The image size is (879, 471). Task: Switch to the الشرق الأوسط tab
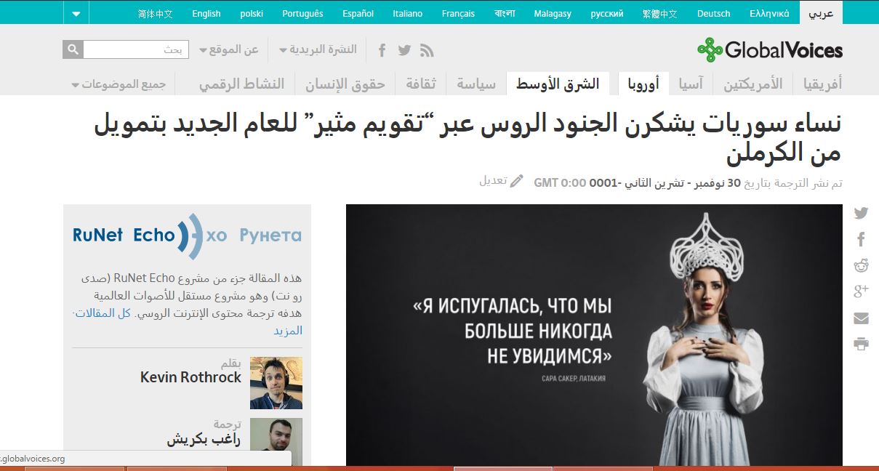coord(558,84)
